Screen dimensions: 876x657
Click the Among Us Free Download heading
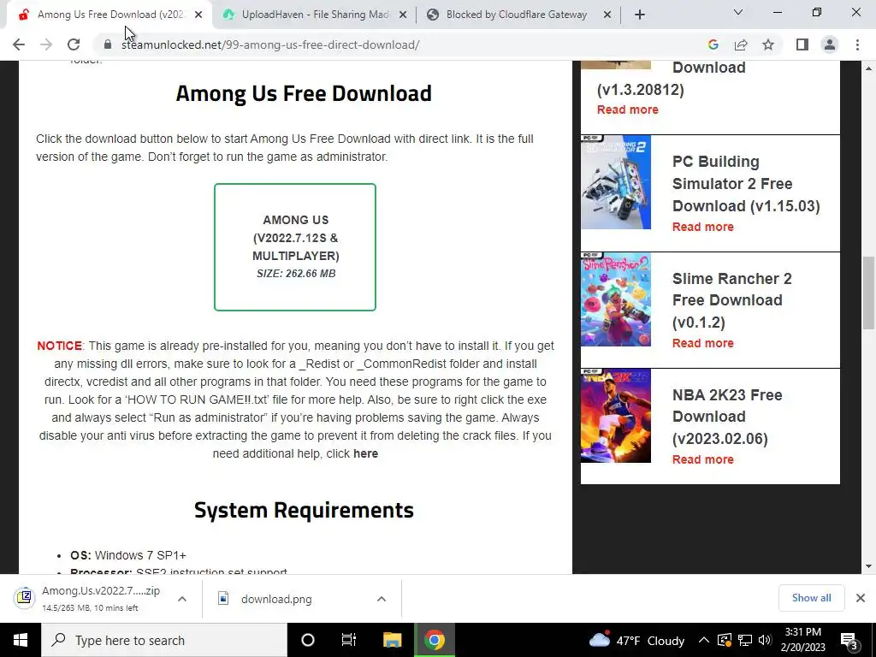click(304, 93)
